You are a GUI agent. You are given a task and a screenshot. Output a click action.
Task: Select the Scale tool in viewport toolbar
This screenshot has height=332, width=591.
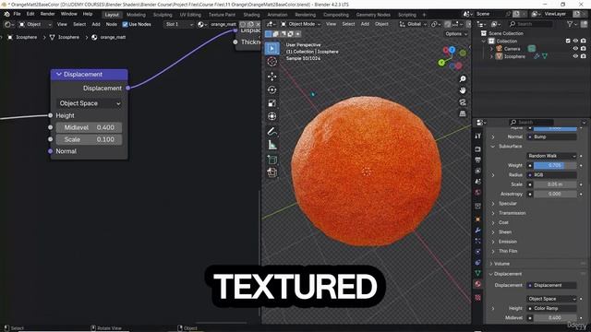tap(271, 103)
